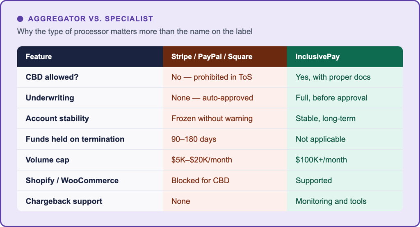Select the "Underwriting" row label
420x227 pixels.
coord(50,98)
